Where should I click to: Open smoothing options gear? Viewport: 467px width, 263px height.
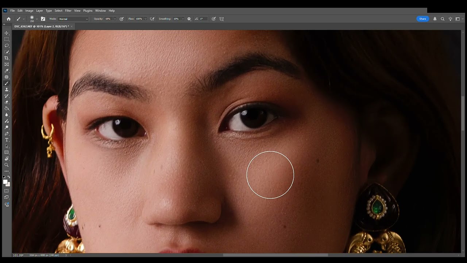(x=189, y=19)
